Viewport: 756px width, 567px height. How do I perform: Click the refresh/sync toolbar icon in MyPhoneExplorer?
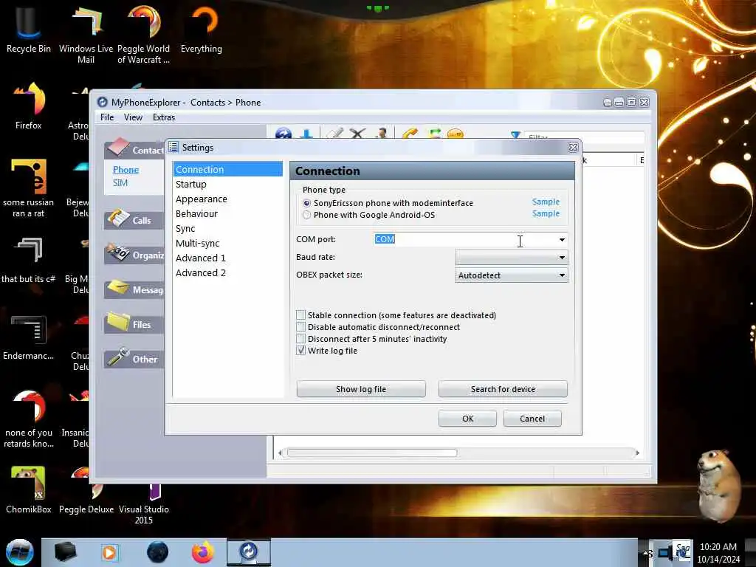[283, 134]
